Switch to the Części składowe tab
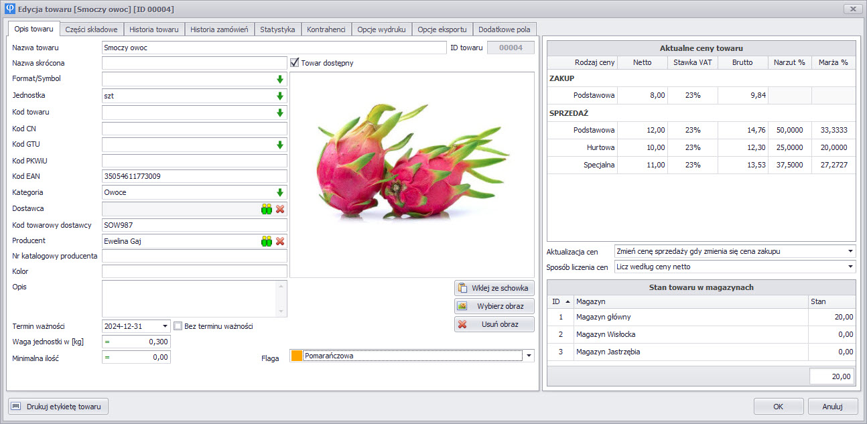This screenshot has height=424, width=867. (91, 29)
